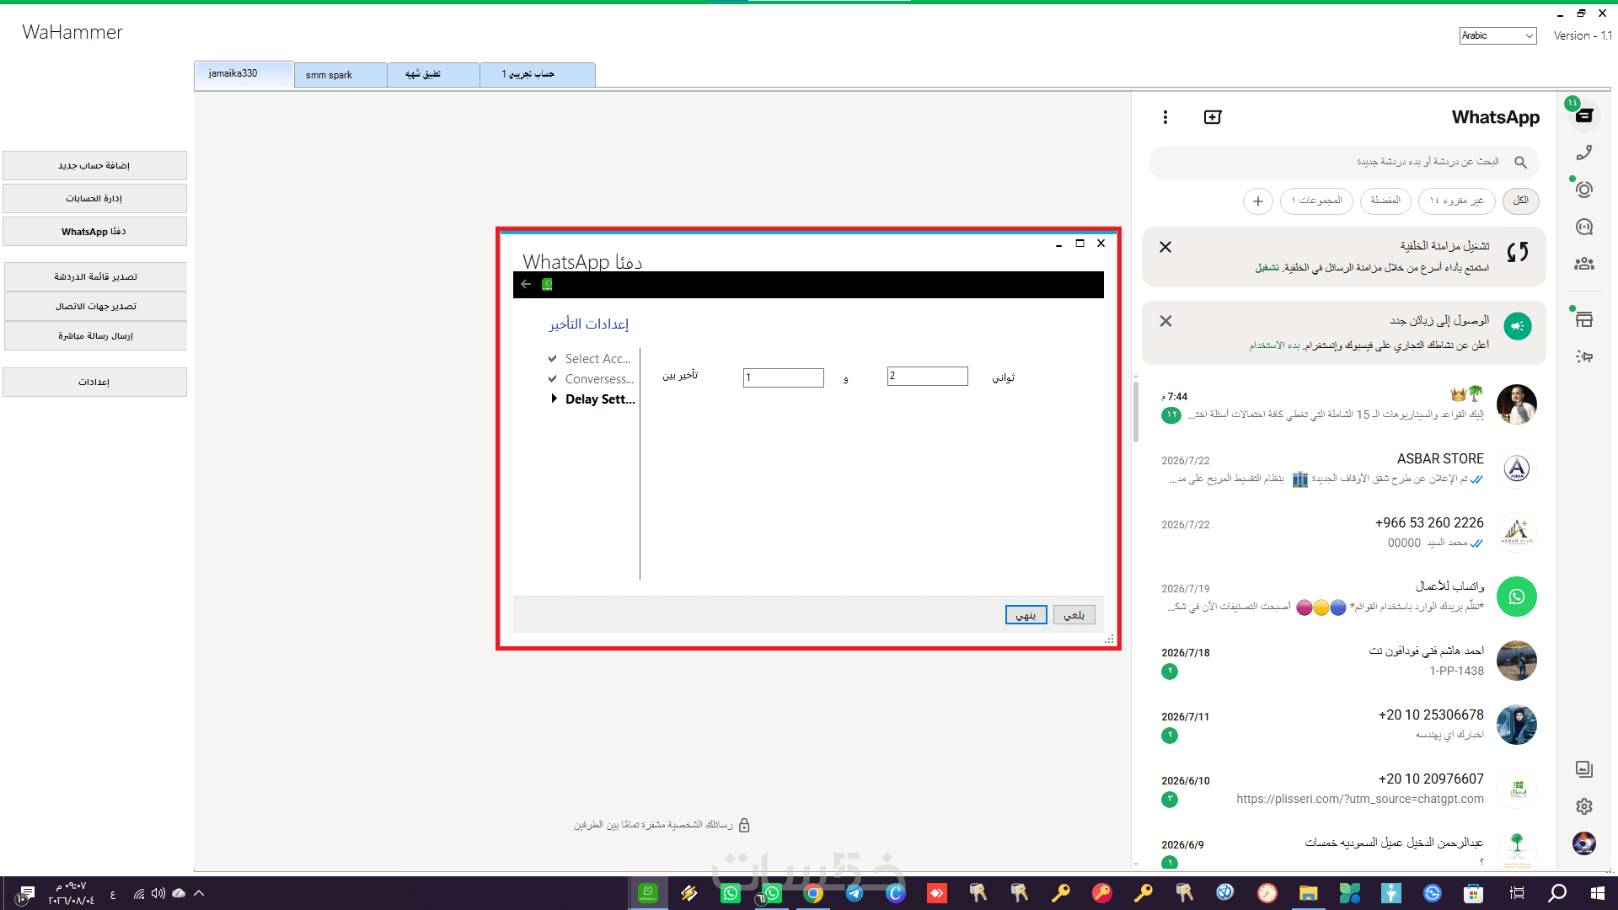The width and height of the screenshot is (1618, 910).
Task: Switch to the تطبيق شهية tab
Action: tap(433, 75)
